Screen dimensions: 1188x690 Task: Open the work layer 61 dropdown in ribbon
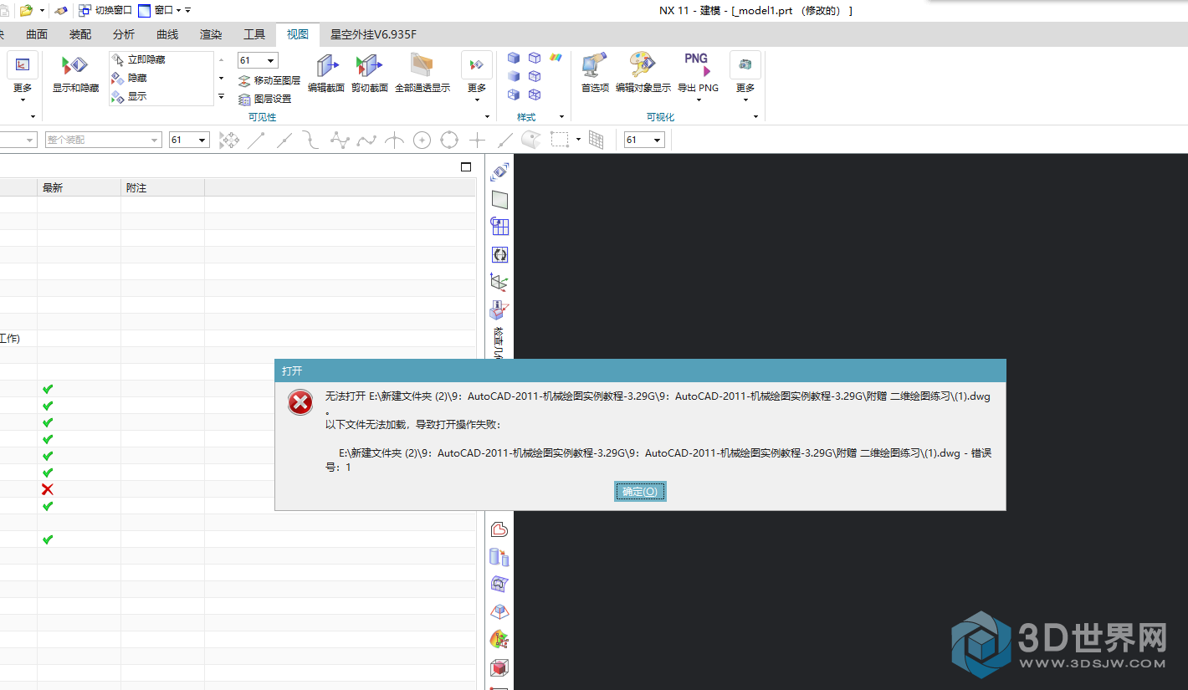(x=258, y=60)
